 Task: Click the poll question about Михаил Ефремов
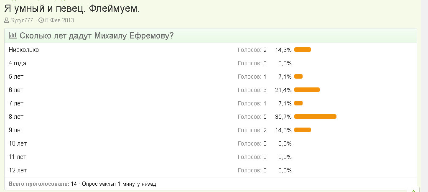point(97,36)
